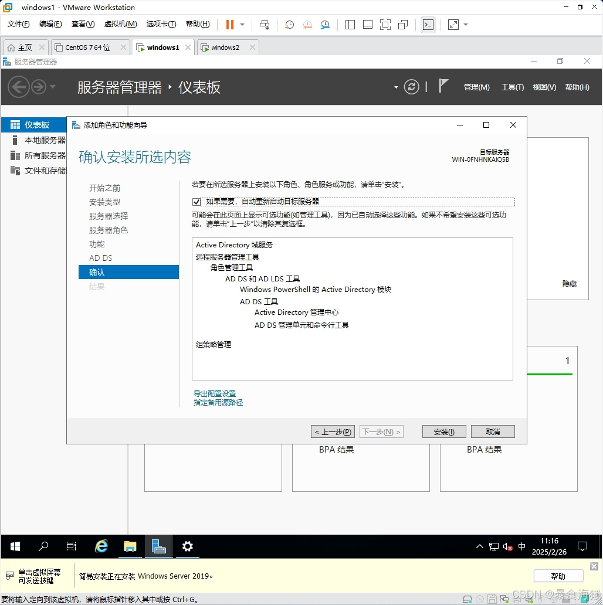Open the VMware console view icon
Viewport: 603px width, 605px height.
click(428, 25)
